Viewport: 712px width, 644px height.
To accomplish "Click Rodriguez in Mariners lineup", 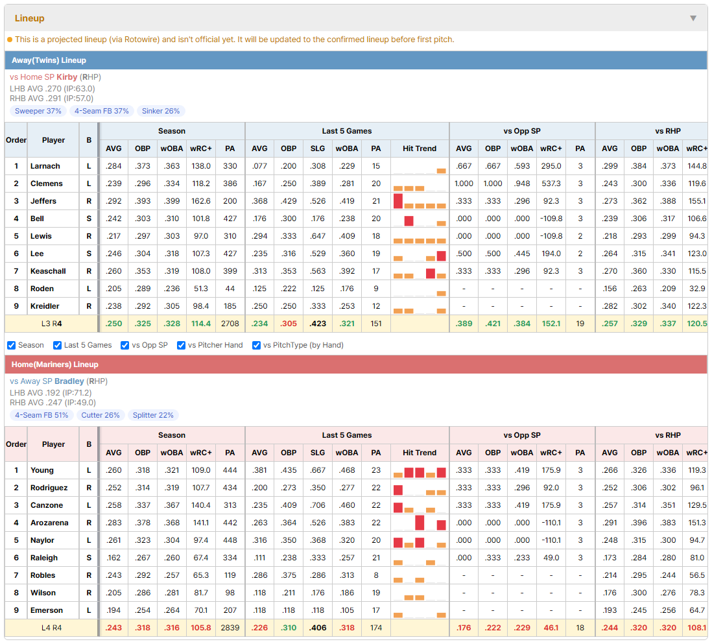I will point(49,488).
